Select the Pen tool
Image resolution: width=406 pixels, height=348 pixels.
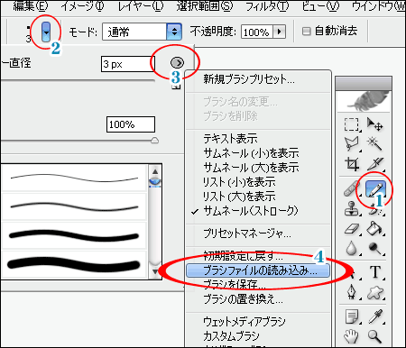[x=352, y=292]
